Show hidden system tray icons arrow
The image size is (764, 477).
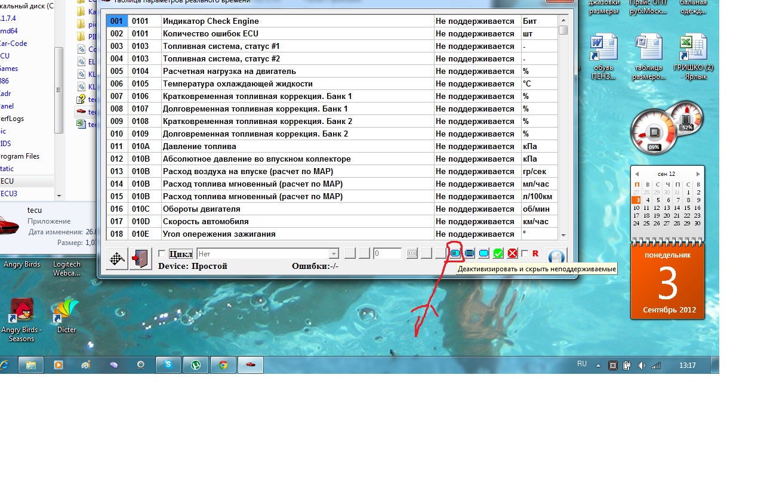point(599,366)
